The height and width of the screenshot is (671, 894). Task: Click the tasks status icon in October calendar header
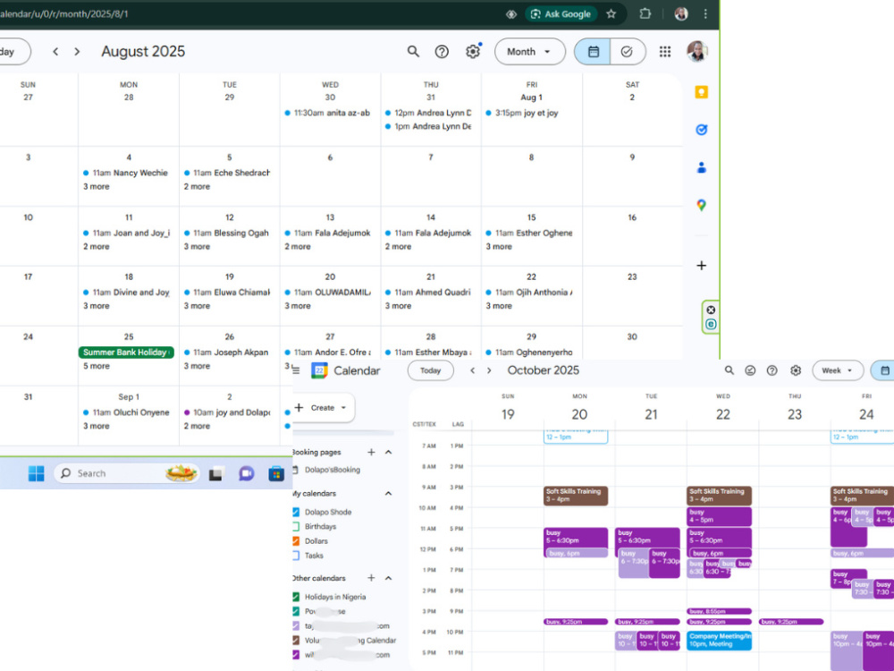(750, 370)
